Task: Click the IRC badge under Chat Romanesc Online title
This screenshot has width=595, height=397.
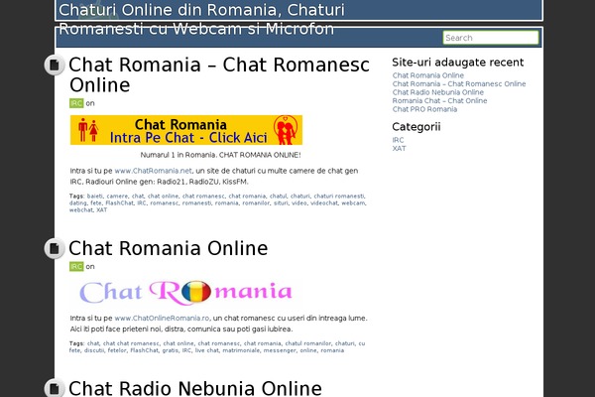Action: pos(76,103)
